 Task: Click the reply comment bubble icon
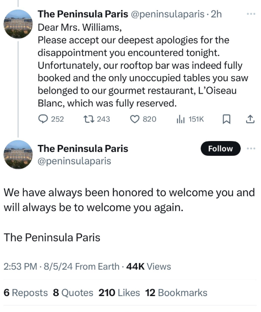pos(43,119)
